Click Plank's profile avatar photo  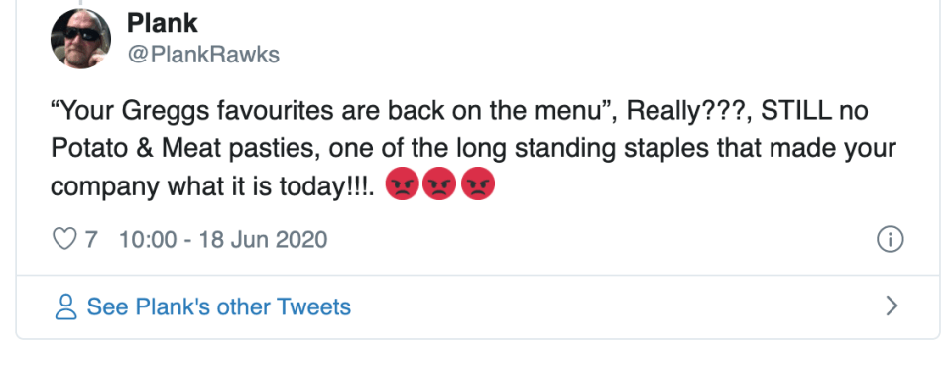pos(80,39)
